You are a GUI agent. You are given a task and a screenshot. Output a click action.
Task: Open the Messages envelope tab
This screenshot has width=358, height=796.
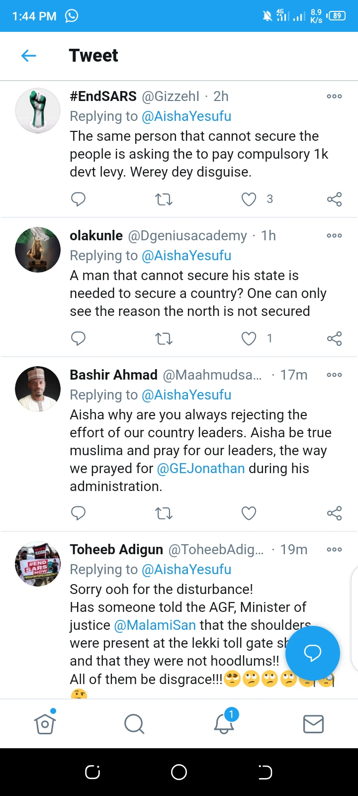point(313,724)
